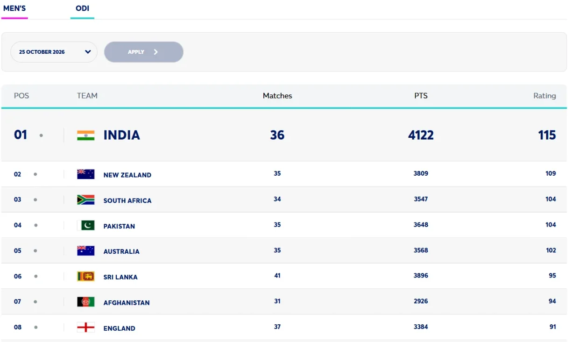
Task: Click the Afghanistan flag icon
Action: tap(85, 302)
